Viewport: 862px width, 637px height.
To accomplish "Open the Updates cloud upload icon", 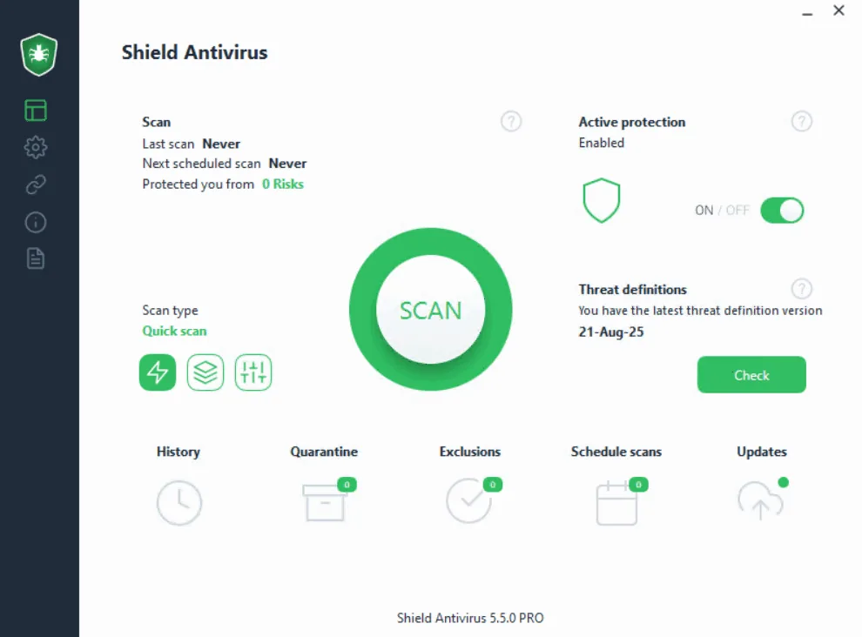I will click(x=760, y=500).
